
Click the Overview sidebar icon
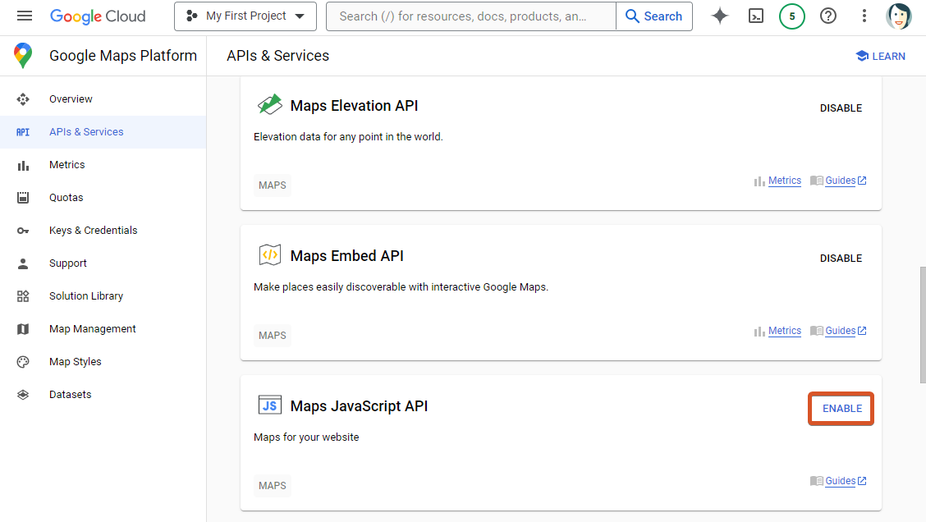23,99
